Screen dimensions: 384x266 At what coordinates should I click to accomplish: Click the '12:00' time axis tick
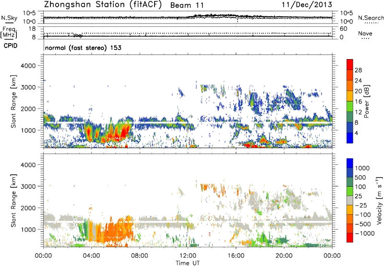point(188,256)
